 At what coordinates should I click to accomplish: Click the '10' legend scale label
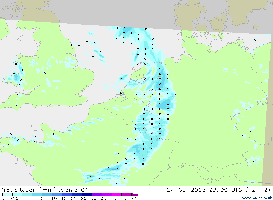point(54,198)
